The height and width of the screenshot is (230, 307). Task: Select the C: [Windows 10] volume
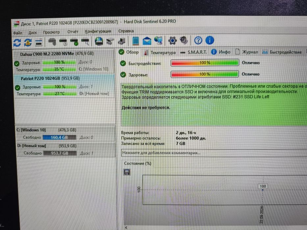[65, 134]
